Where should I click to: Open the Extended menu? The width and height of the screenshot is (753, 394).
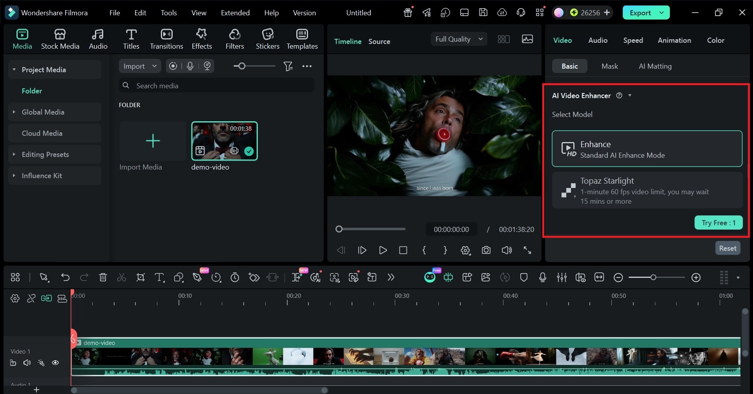coord(235,12)
